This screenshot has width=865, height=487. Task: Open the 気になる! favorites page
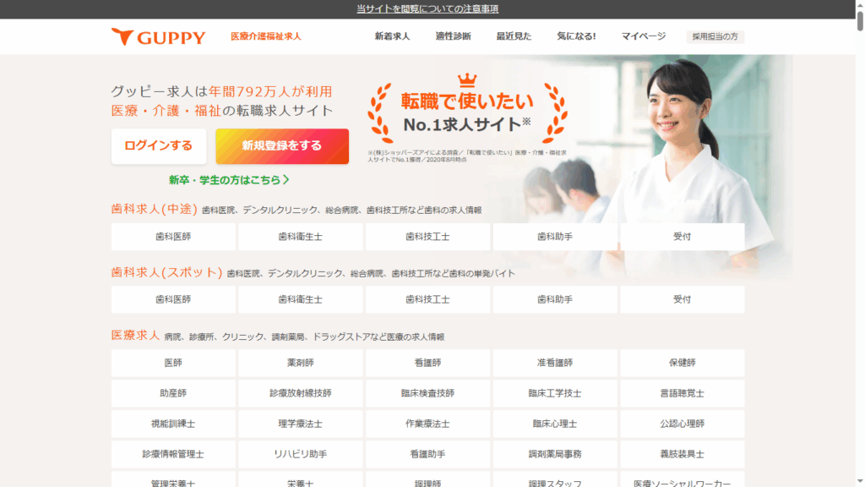(576, 36)
